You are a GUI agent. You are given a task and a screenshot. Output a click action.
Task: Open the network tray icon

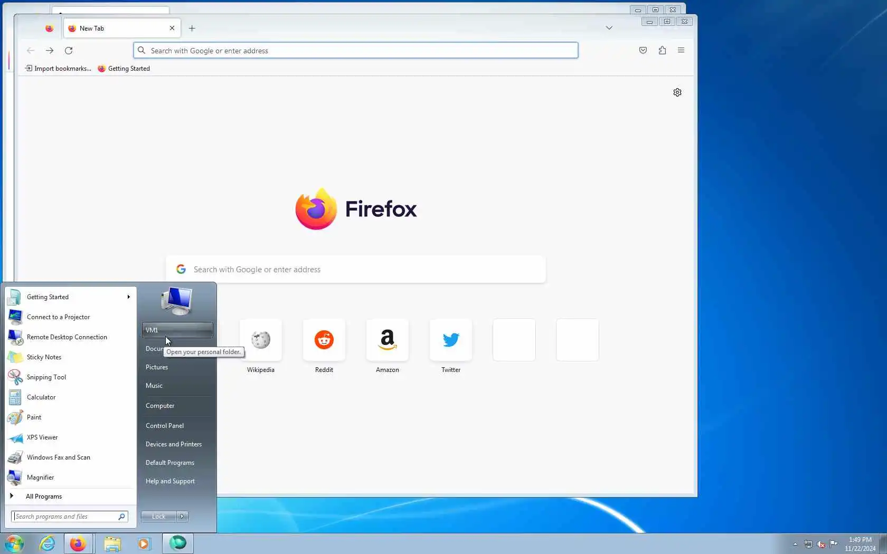pos(808,544)
